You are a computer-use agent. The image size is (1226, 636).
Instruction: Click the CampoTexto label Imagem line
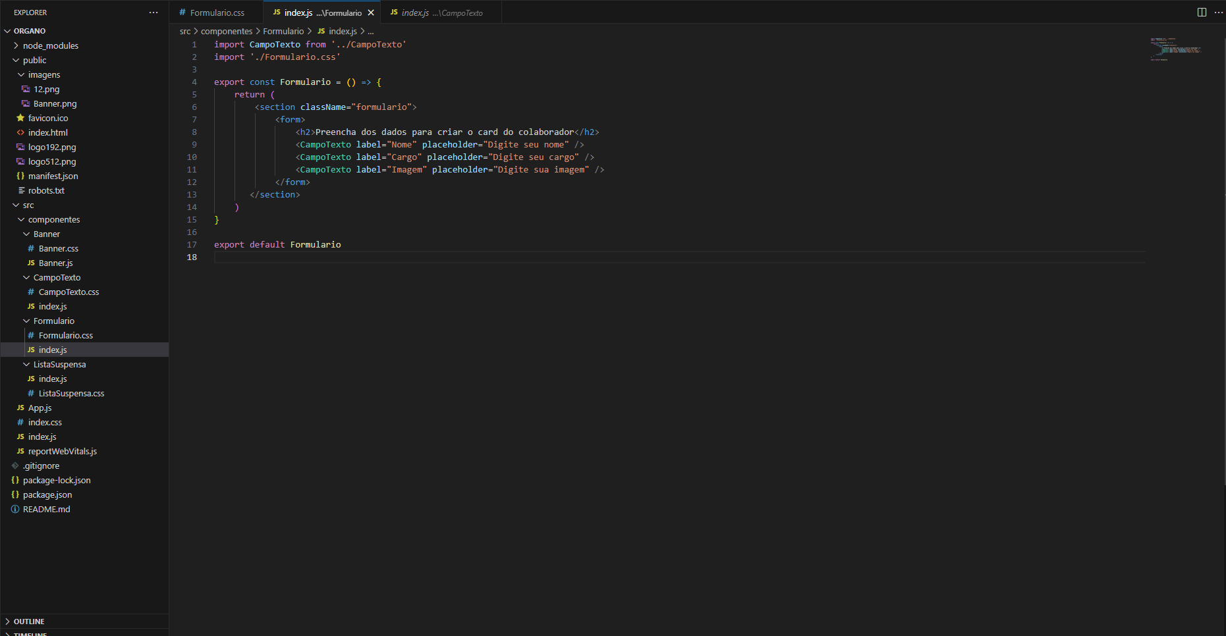click(450, 169)
